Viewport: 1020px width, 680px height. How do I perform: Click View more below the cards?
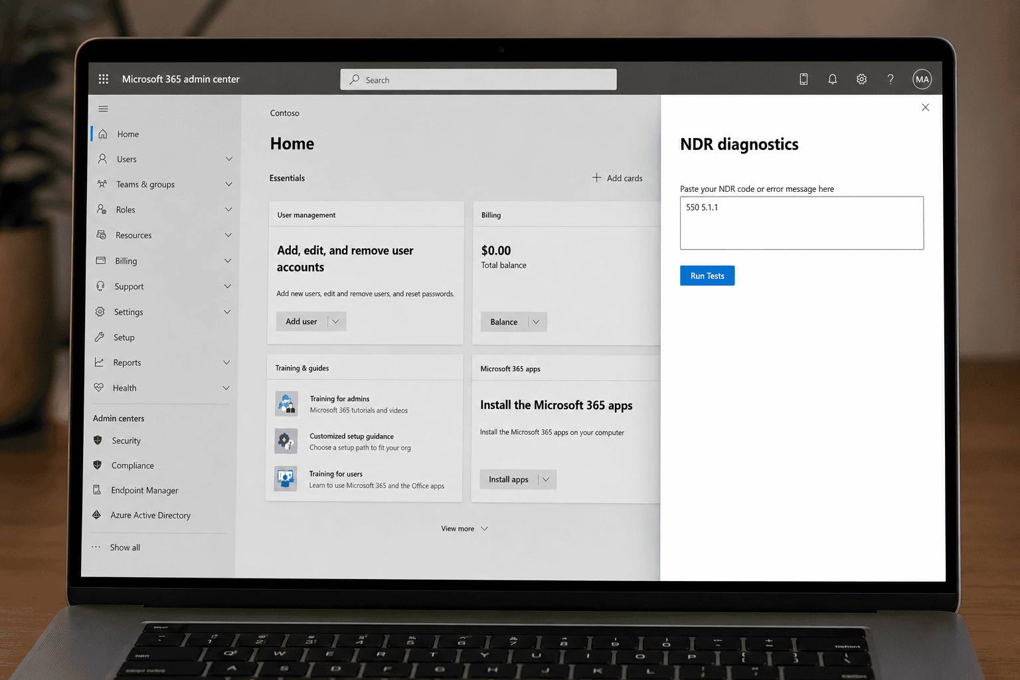pyautogui.click(x=464, y=529)
